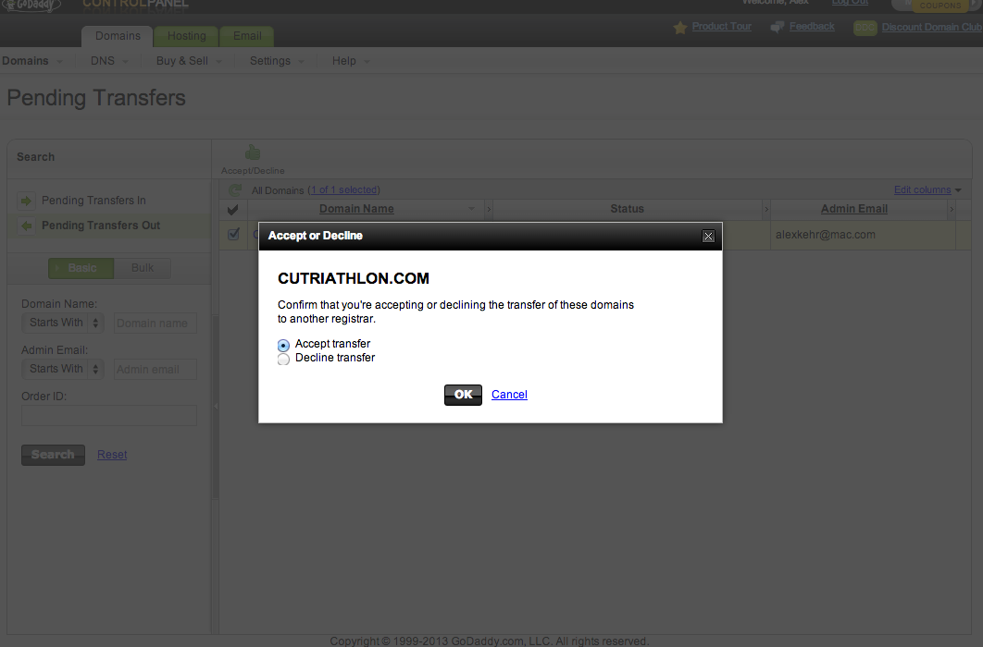Image resolution: width=983 pixels, height=647 pixels.
Task: Click OK to confirm the transfer choice
Action: click(x=463, y=395)
